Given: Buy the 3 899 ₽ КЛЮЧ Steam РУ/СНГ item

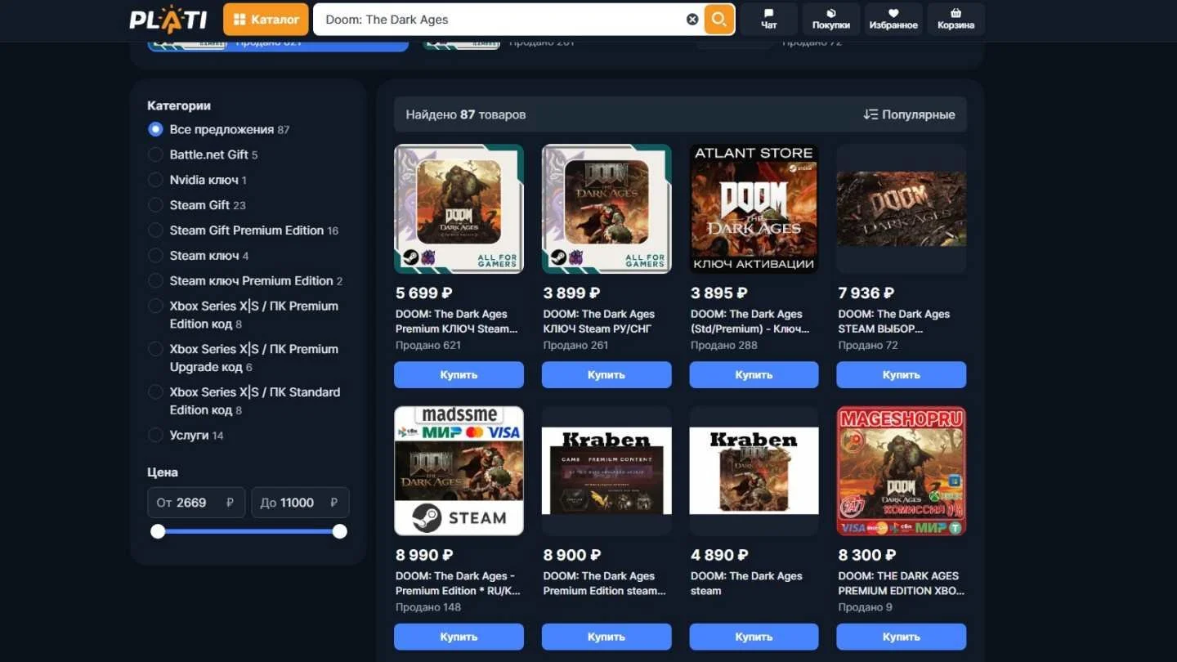Looking at the screenshot, I should [x=606, y=375].
